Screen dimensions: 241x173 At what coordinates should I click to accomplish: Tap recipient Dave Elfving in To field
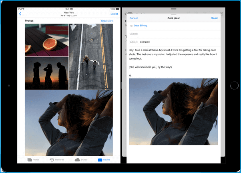[141, 26]
